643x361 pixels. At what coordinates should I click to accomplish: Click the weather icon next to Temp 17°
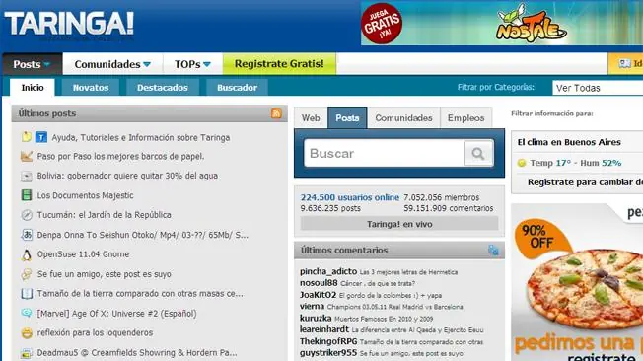(x=522, y=163)
